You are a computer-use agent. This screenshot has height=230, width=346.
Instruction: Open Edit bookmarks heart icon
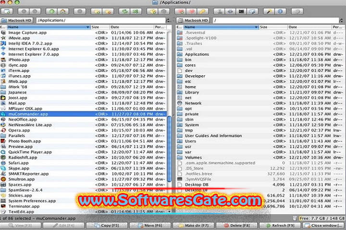[x=192, y=11]
